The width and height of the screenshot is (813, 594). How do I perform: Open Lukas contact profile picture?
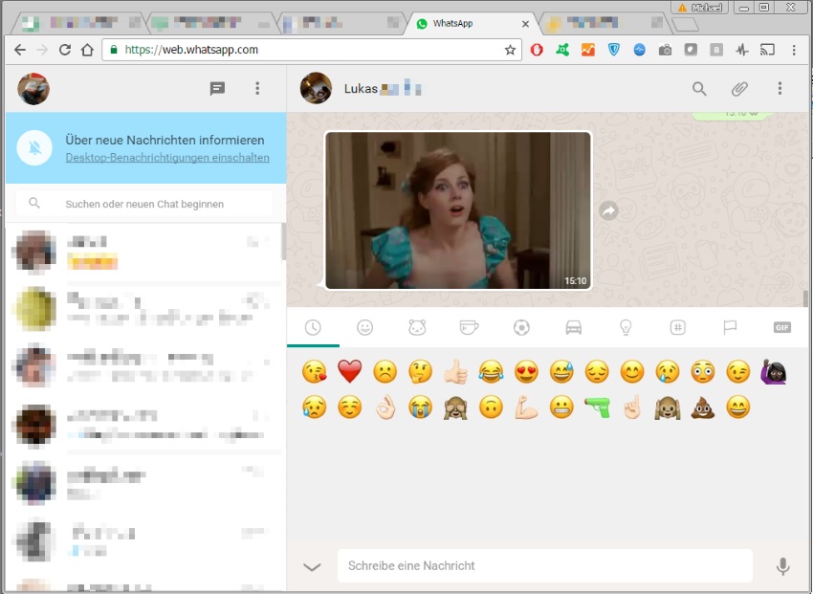tap(316, 88)
